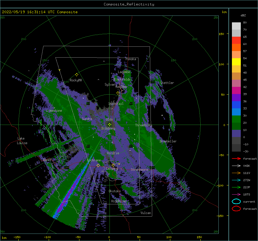Click the orange 111V arrow legend icon
Viewport: 258px width, 241px height.
(x=236, y=173)
